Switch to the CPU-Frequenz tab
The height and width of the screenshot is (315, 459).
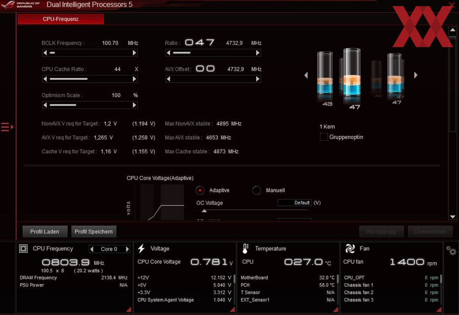tap(61, 19)
